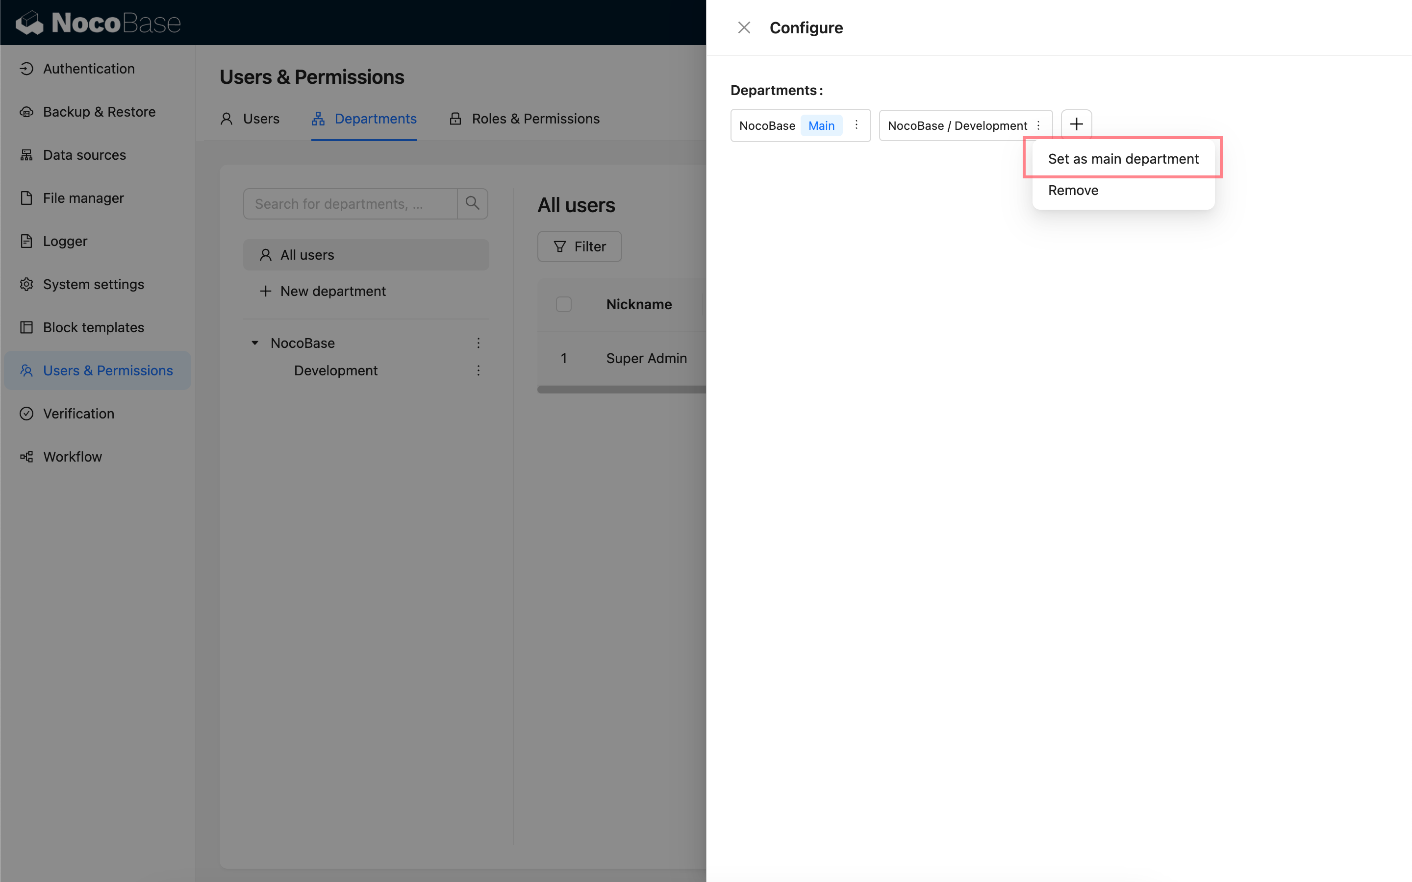Open the NocoBase Main tag options menu

[x=856, y=125]
